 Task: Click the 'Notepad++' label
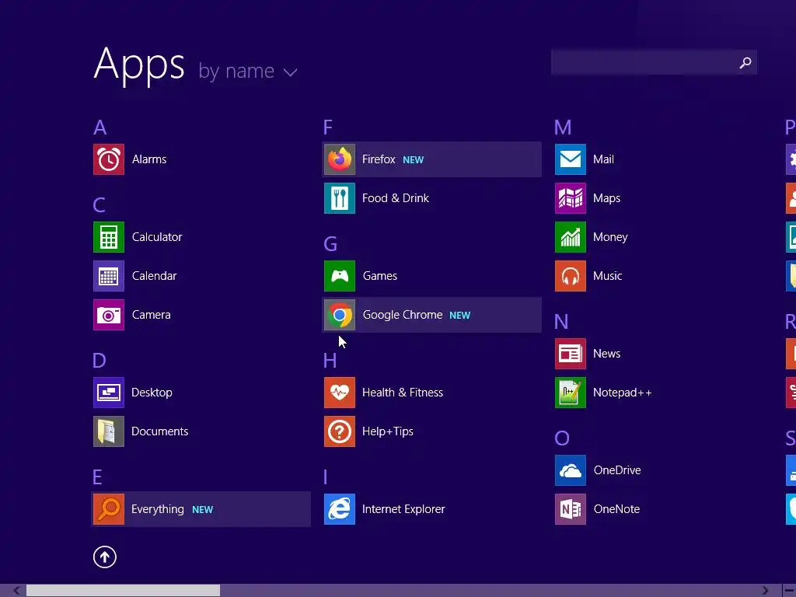click(x=623, y=393)
